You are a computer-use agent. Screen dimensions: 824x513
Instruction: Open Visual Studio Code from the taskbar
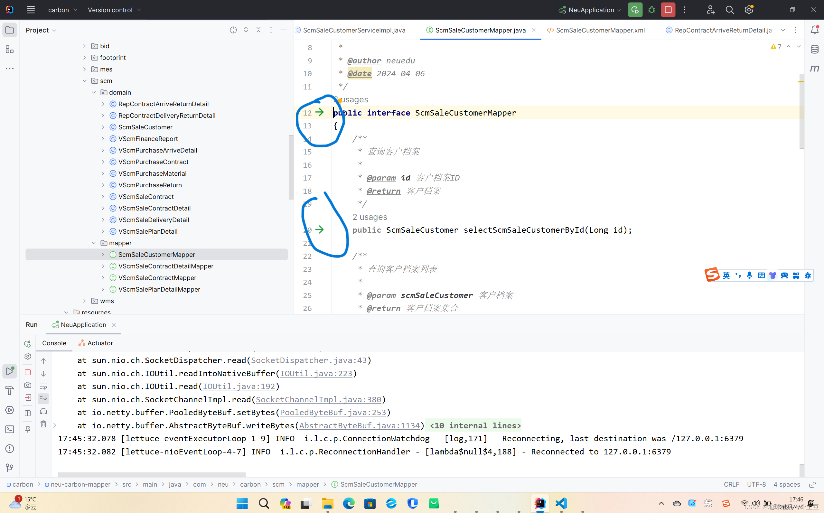[x=561, y=503]
